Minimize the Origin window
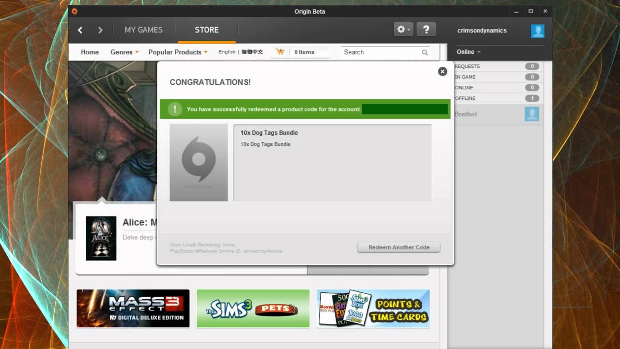 pos(515,11)
